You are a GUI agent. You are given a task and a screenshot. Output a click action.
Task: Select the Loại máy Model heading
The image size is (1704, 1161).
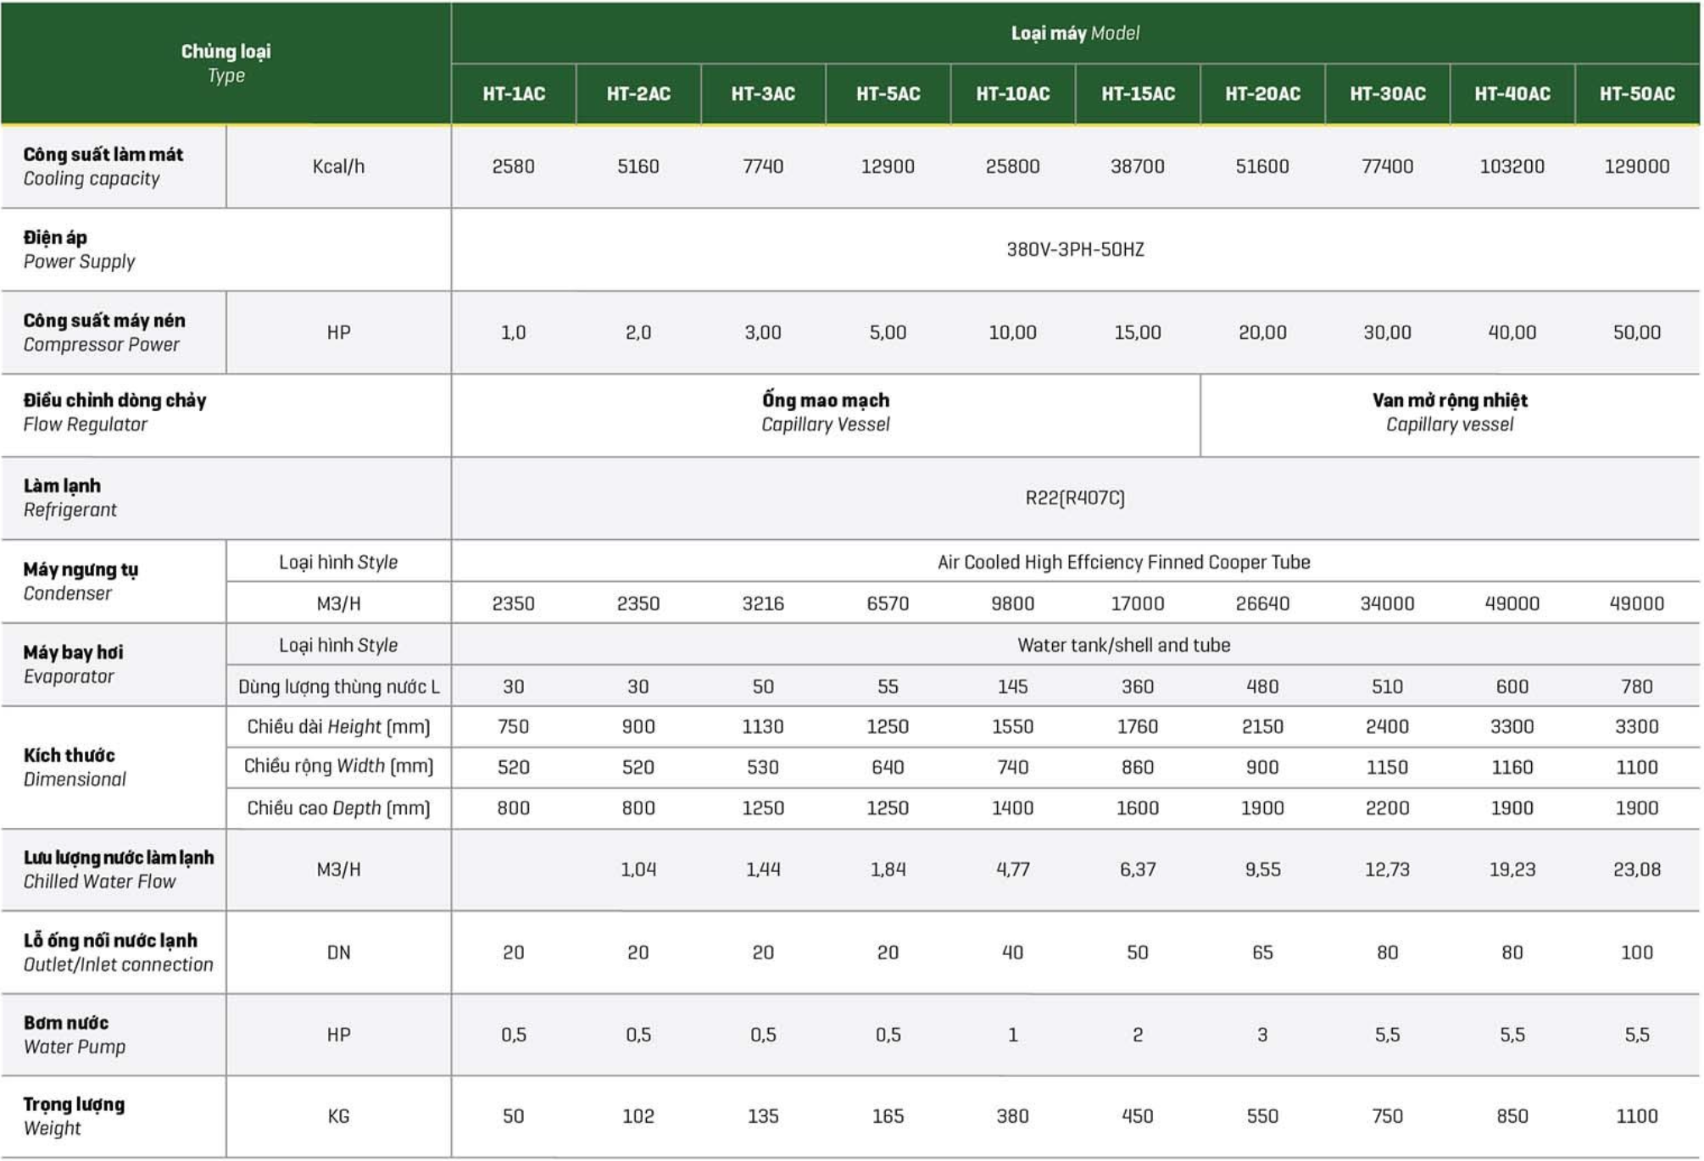coord(1074,33)
